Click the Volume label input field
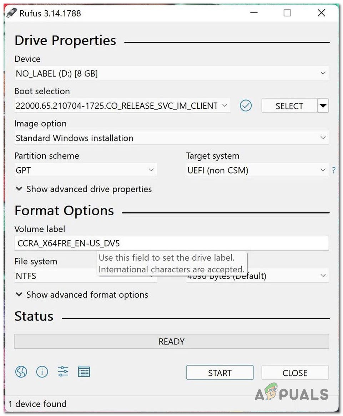Image resolution: width=343 pixels, height=416 pixels. click(x=171, y=243)
